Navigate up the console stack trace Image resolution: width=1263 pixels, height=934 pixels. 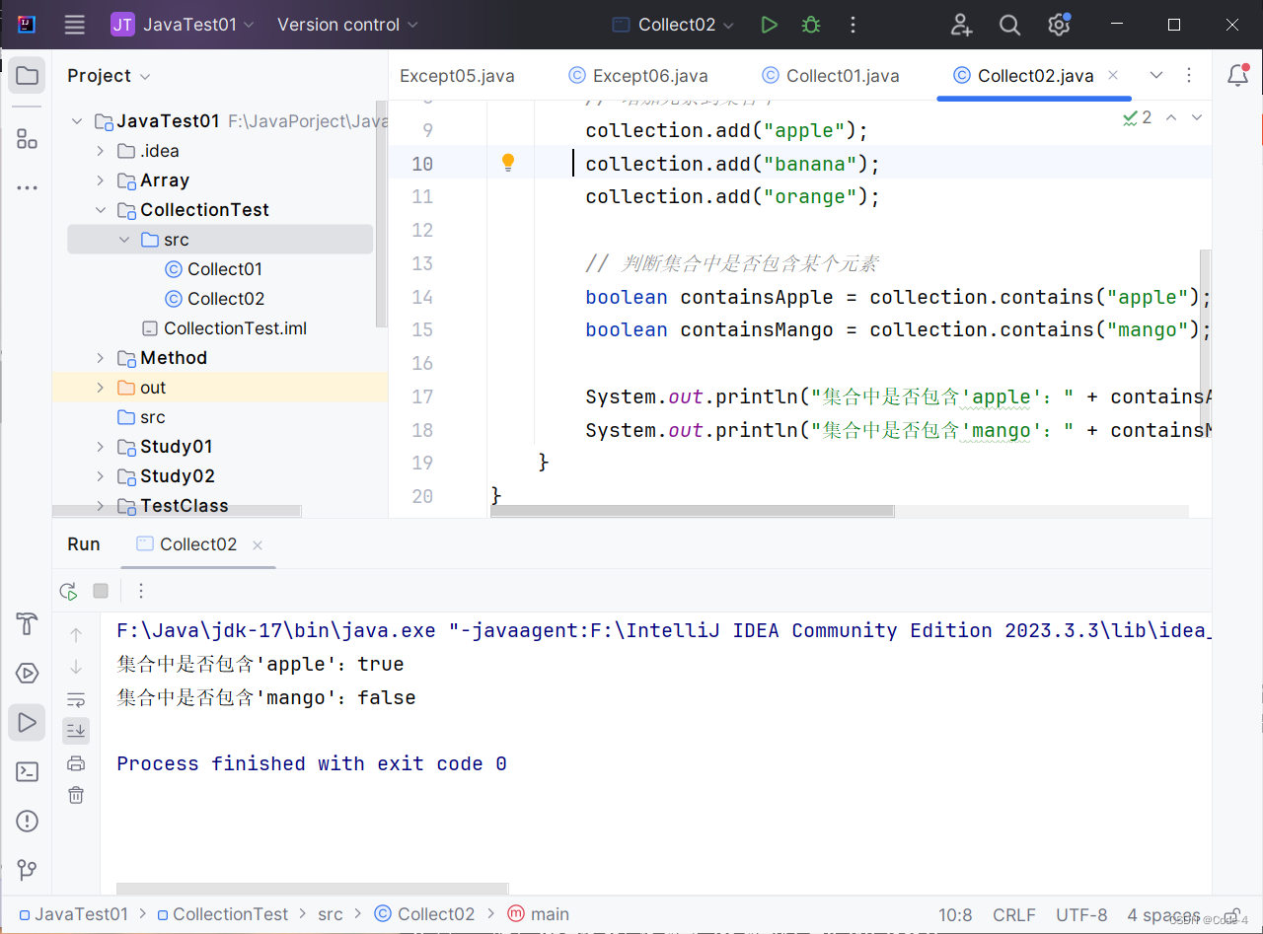pyautogui.click(x=76, y=635)
